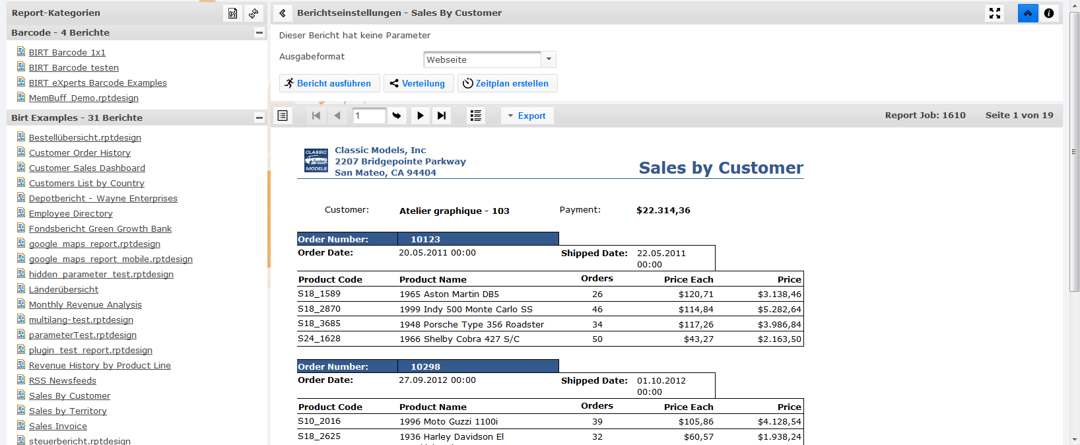Open the Sales by Territory report link

click(x=67, y=411)
